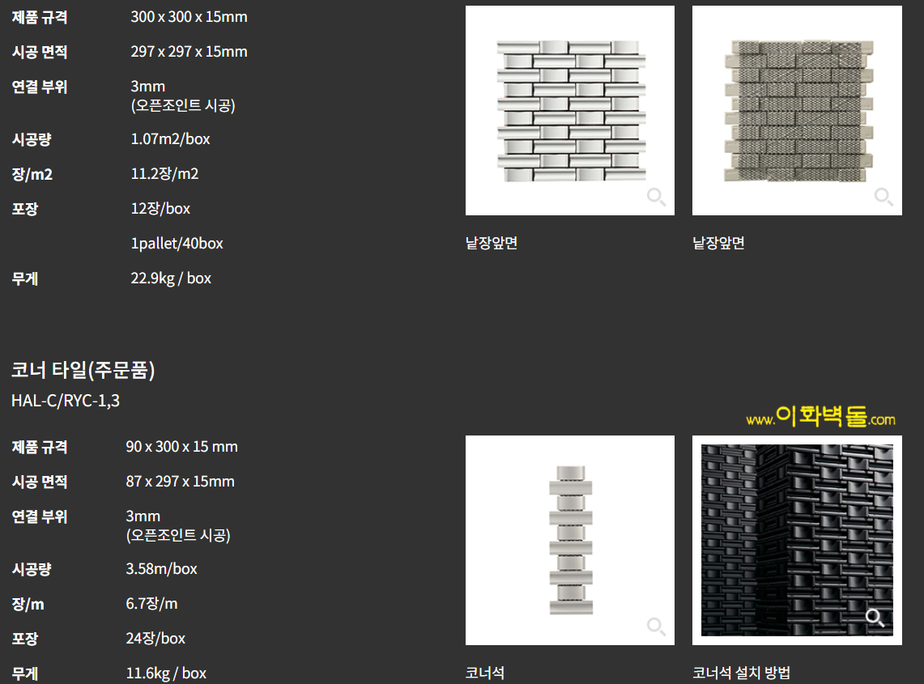The image size is (924, 684).
Task: Click 낱장앞면 caption under mesh-backed tile image
Action: (718, 243)
